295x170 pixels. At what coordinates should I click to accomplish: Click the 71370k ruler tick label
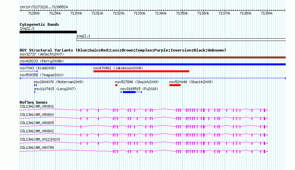click(x=224, y=14)
